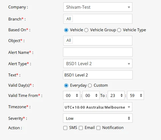Tick the Email action checkbox
The height and width of the screenshot is (140, 161).
click(81, 128)
